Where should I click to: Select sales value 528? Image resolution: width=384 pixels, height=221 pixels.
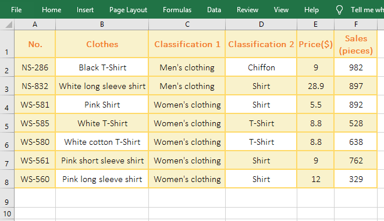[x=356, y=123]
